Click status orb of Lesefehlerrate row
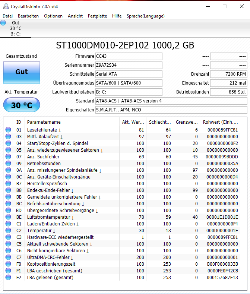 point(8,130)
